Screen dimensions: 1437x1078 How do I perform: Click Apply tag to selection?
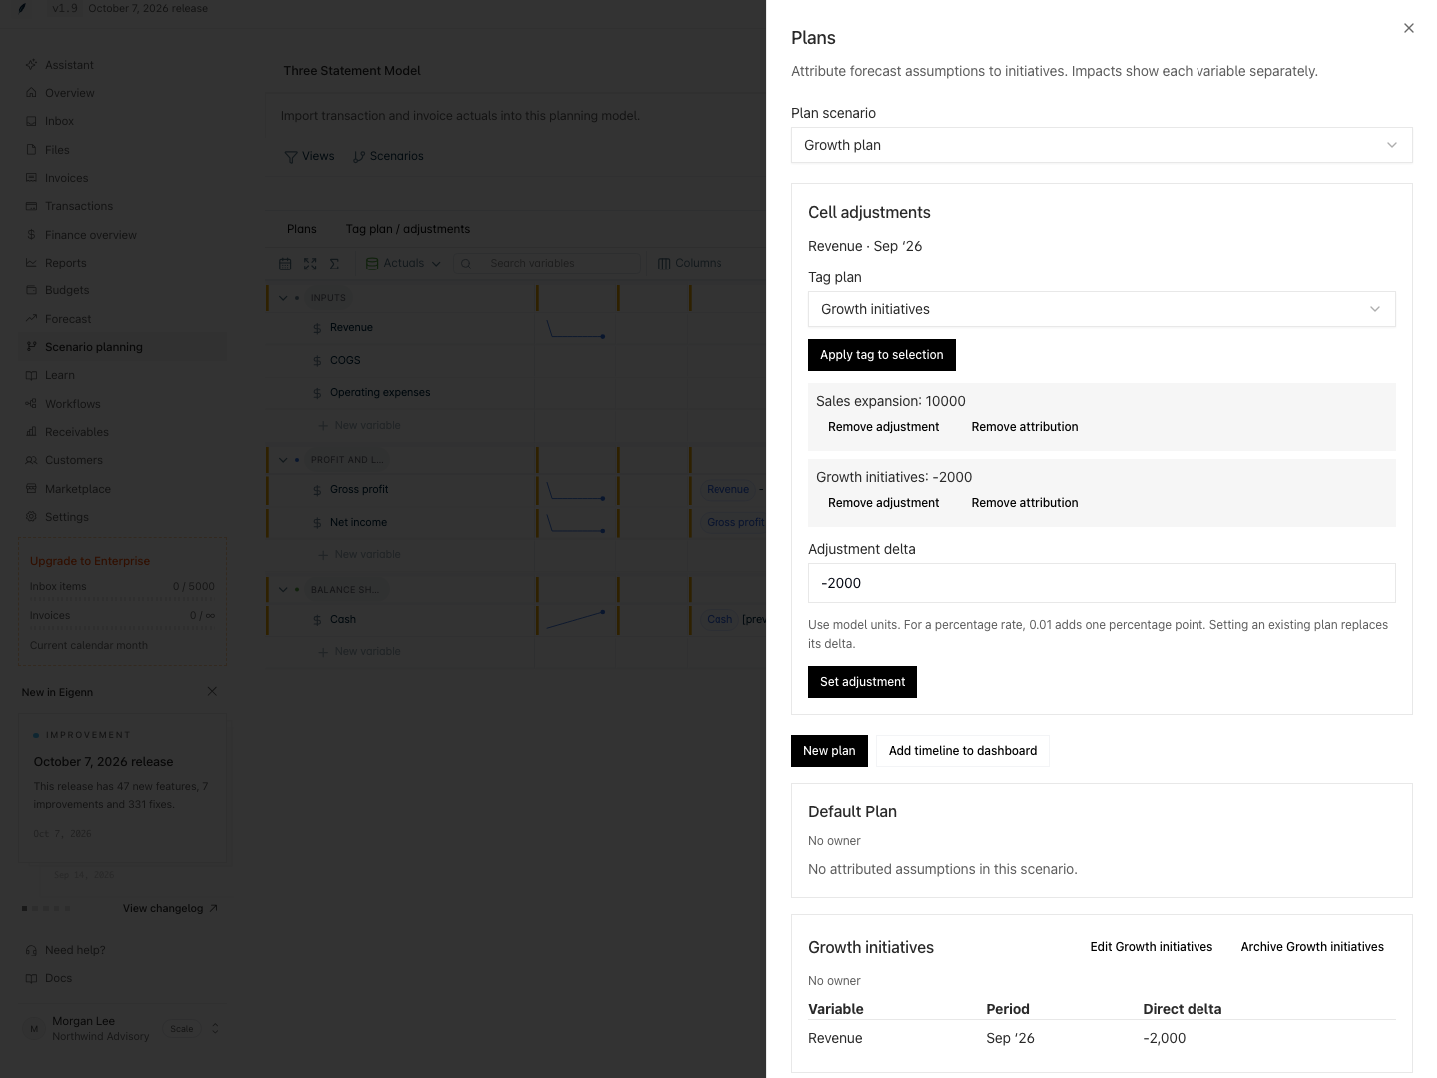[882, 355]
